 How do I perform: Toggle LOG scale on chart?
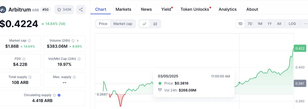pyautogui.click(x=292, y=24)
